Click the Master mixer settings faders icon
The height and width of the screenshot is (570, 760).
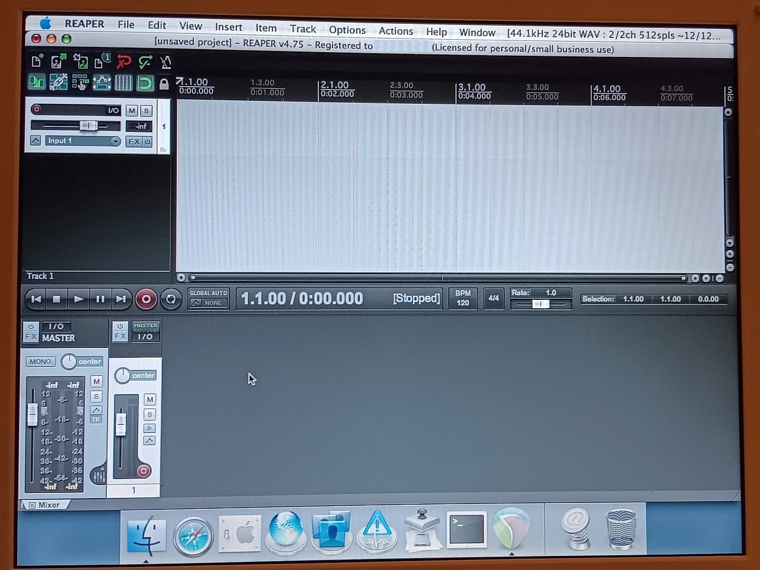tap(99, 476)
